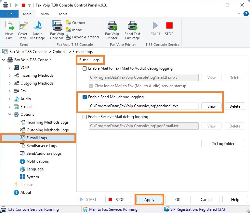
Task: Toggle clear log at service startup checkbox
Action: click(x=91, y=86)
